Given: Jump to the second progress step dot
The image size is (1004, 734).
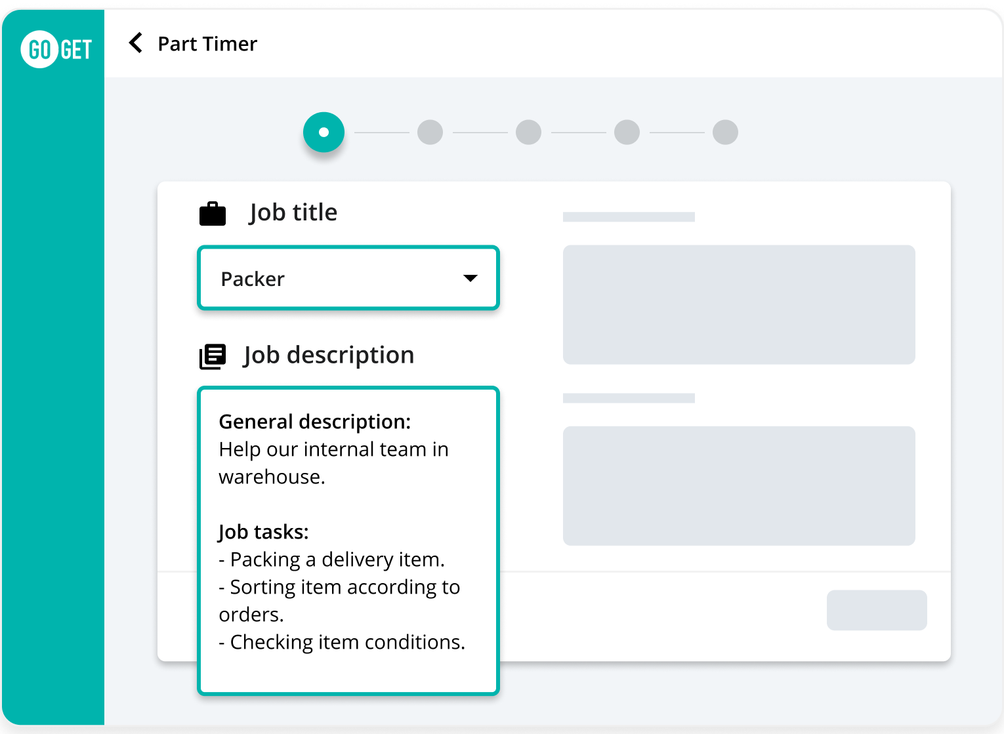Looking at the screenshot, I should click(430, 133).
